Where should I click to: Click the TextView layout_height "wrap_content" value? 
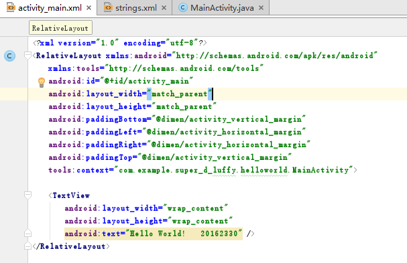[x=200, y=221]
